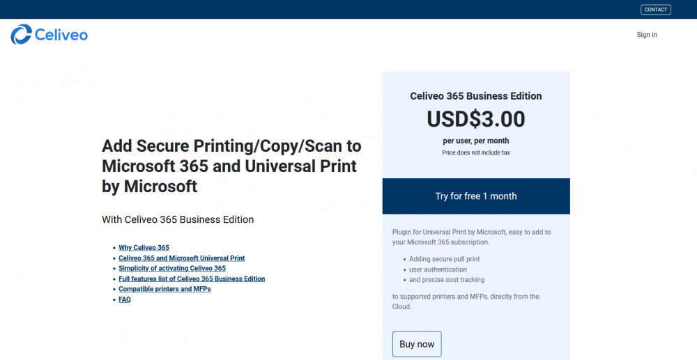
Task: Click the Celiveo swirl logo icon
Action: pyautogui.click(x=21, y=35)
